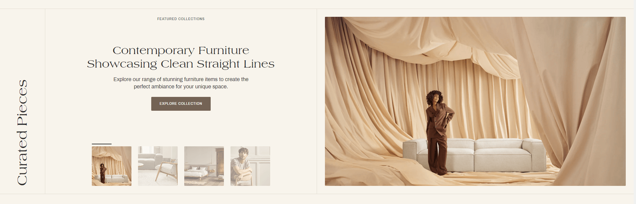This screenshot has height=204, width=636.
Task: Select the draped fabric sofa thumbnail
Action: coord(112,166)
